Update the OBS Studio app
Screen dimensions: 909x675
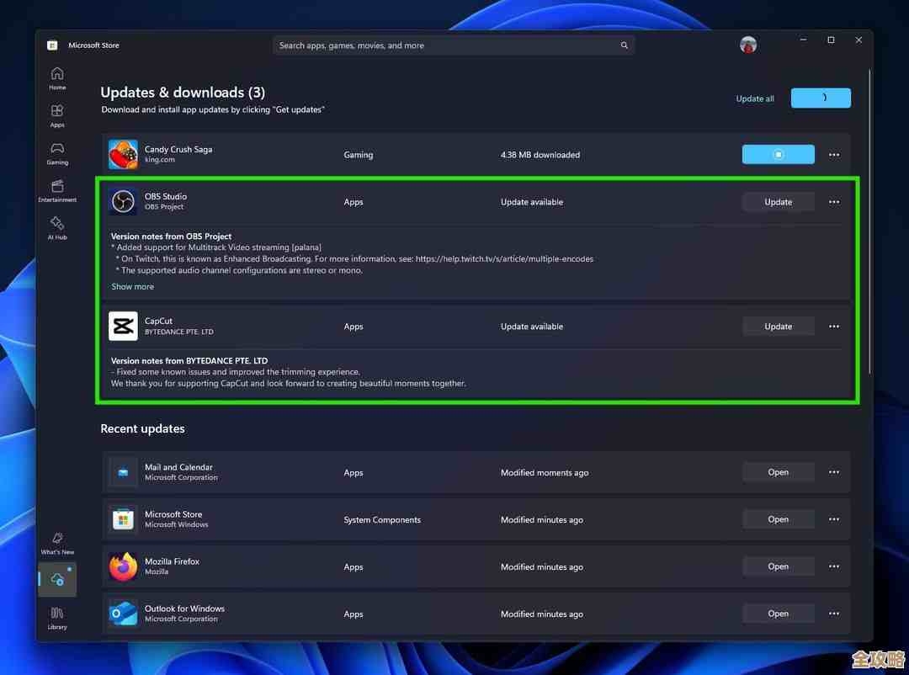(x=778, y=201)
